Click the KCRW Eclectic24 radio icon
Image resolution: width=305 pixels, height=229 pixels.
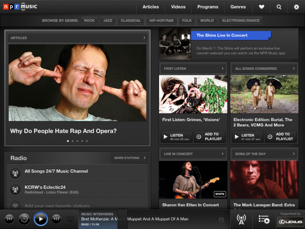click(x=15, y=189)
